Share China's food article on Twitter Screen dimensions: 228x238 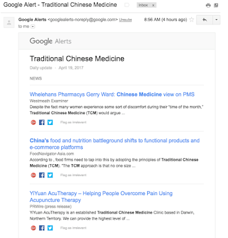pyautogui.click(x=50, y=175)
